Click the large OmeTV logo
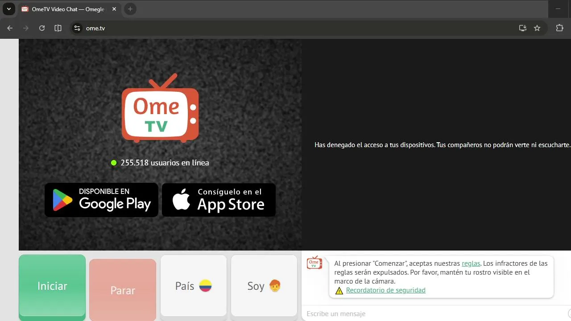This screenshot has height=321, width=571. pos(160,108)
